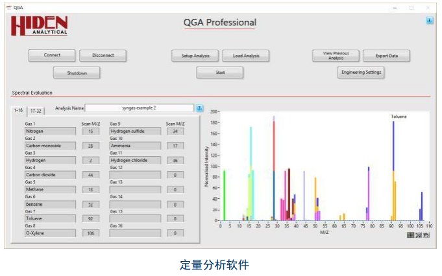The width and height of the screenshot is (442, 276).
Task: Open View Previous Analysis
Action: pos(336,56)
